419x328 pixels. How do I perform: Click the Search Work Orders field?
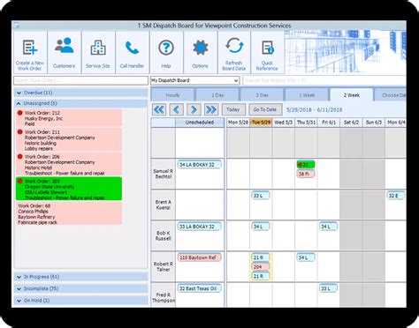[80, 80]
